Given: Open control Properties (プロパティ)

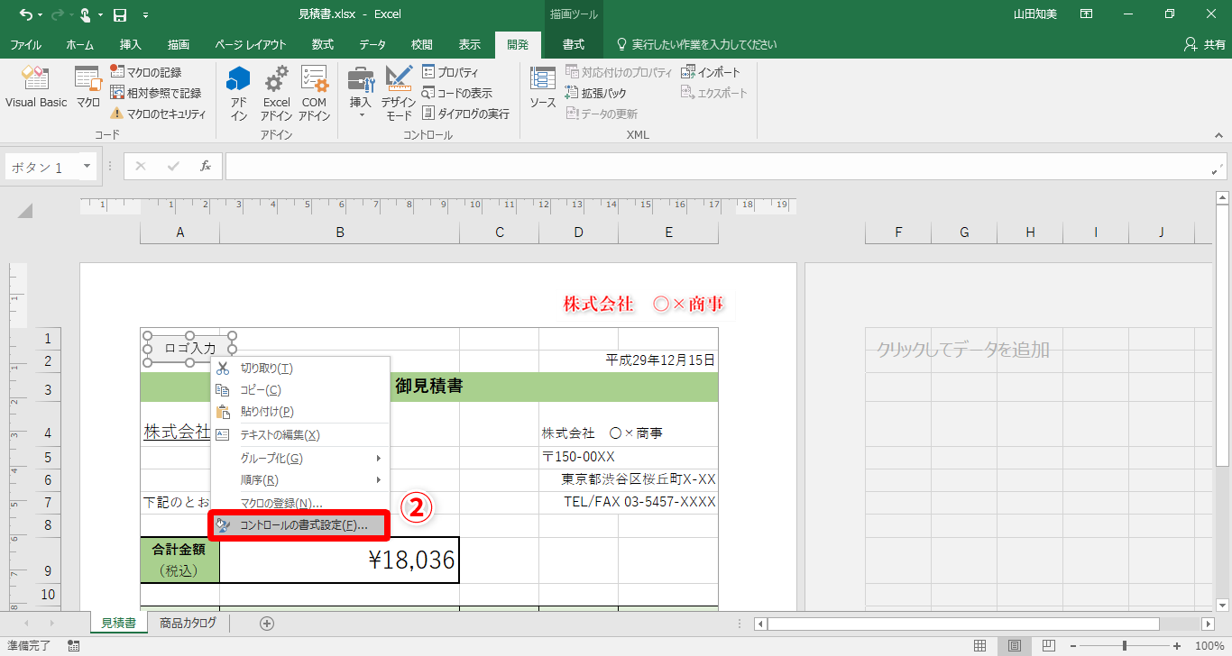Looking at the screenshot, I should (x=450, y=72).
